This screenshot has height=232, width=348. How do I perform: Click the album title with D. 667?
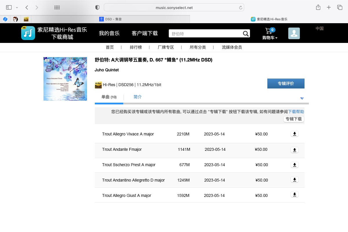(154, 60)
